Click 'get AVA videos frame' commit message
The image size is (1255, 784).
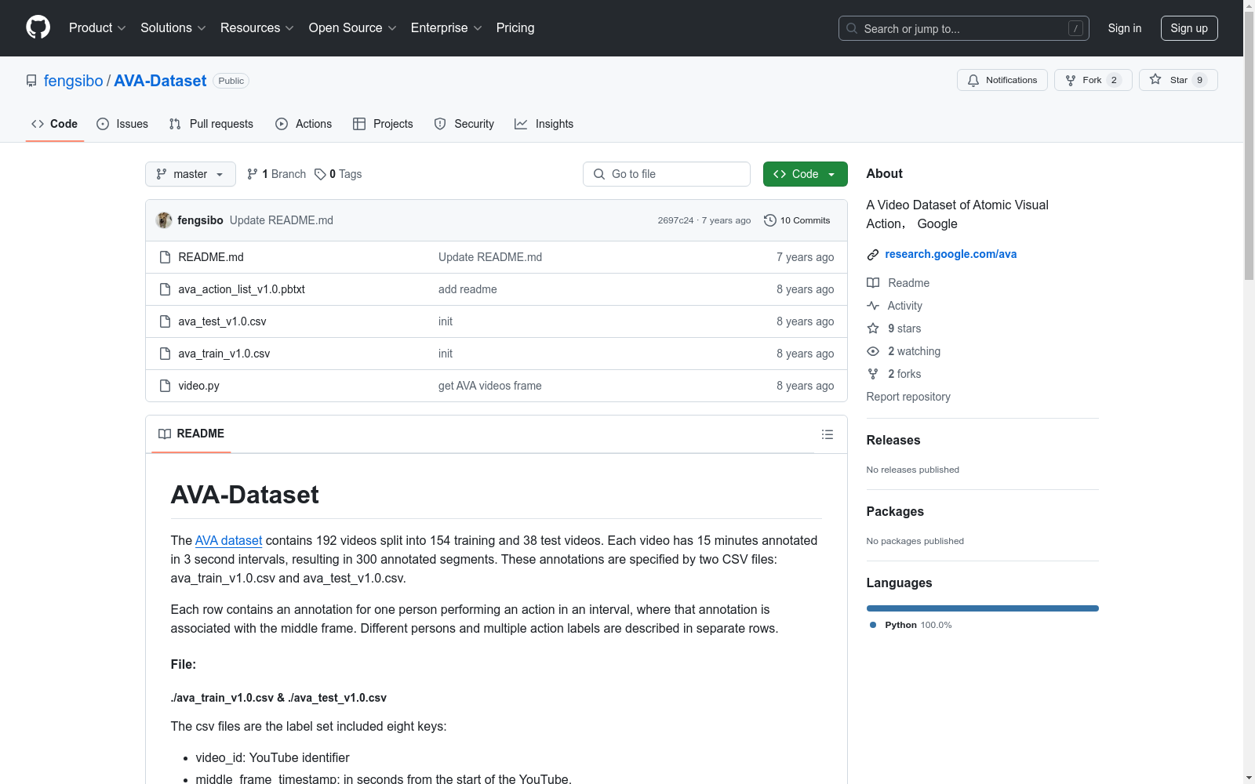click(490, 386)
